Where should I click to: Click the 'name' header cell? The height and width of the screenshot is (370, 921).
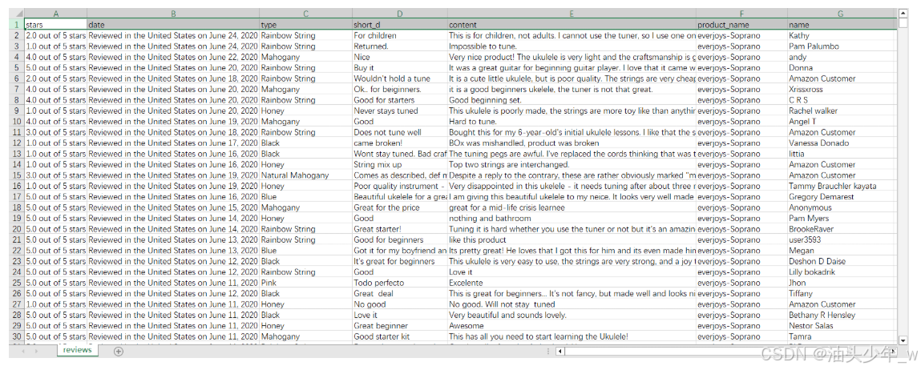[x=842, y=25]
